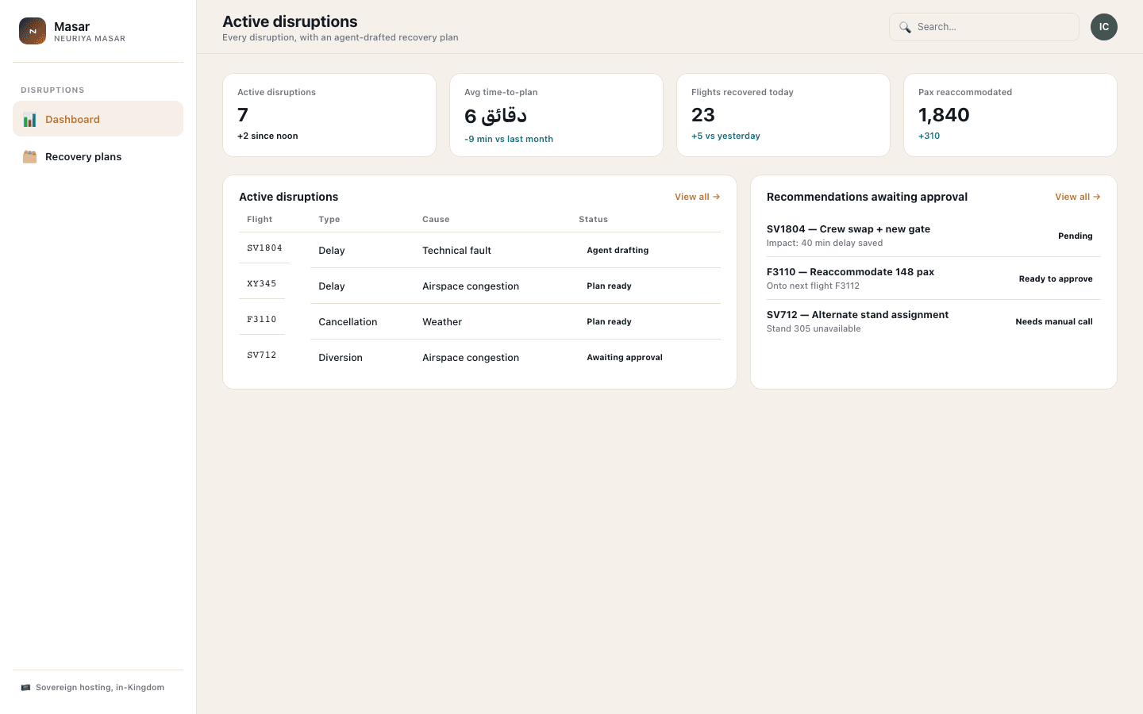The height and width of the screenshot is (714, 1143).
Task: Go to Recovery plans in the sidebar
Action: (x=98, y=156)
